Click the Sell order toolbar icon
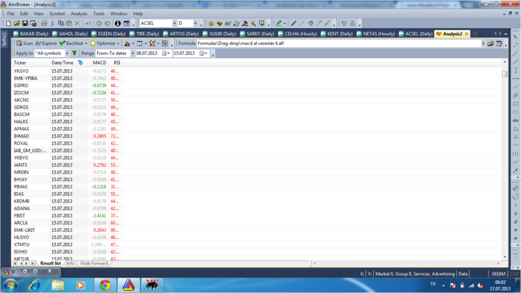Screen dimensions: 521x293 point(352,23)
